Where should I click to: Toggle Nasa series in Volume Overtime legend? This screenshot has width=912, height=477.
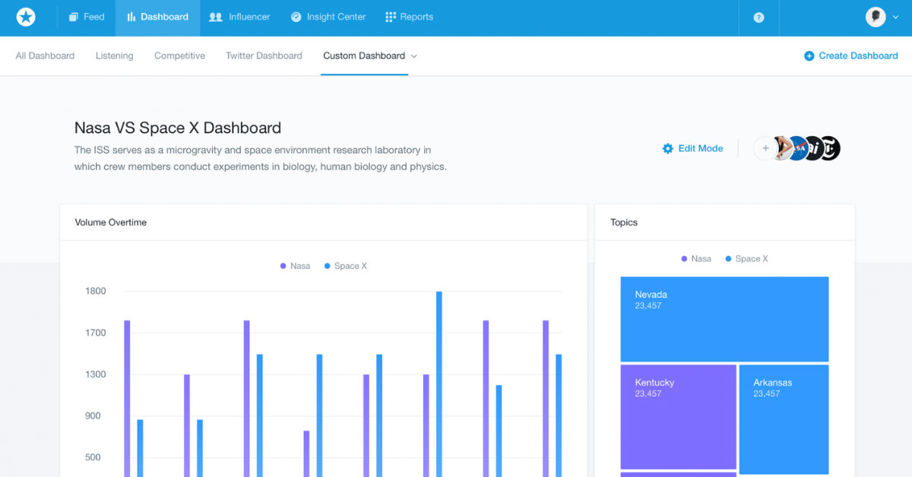295,266
